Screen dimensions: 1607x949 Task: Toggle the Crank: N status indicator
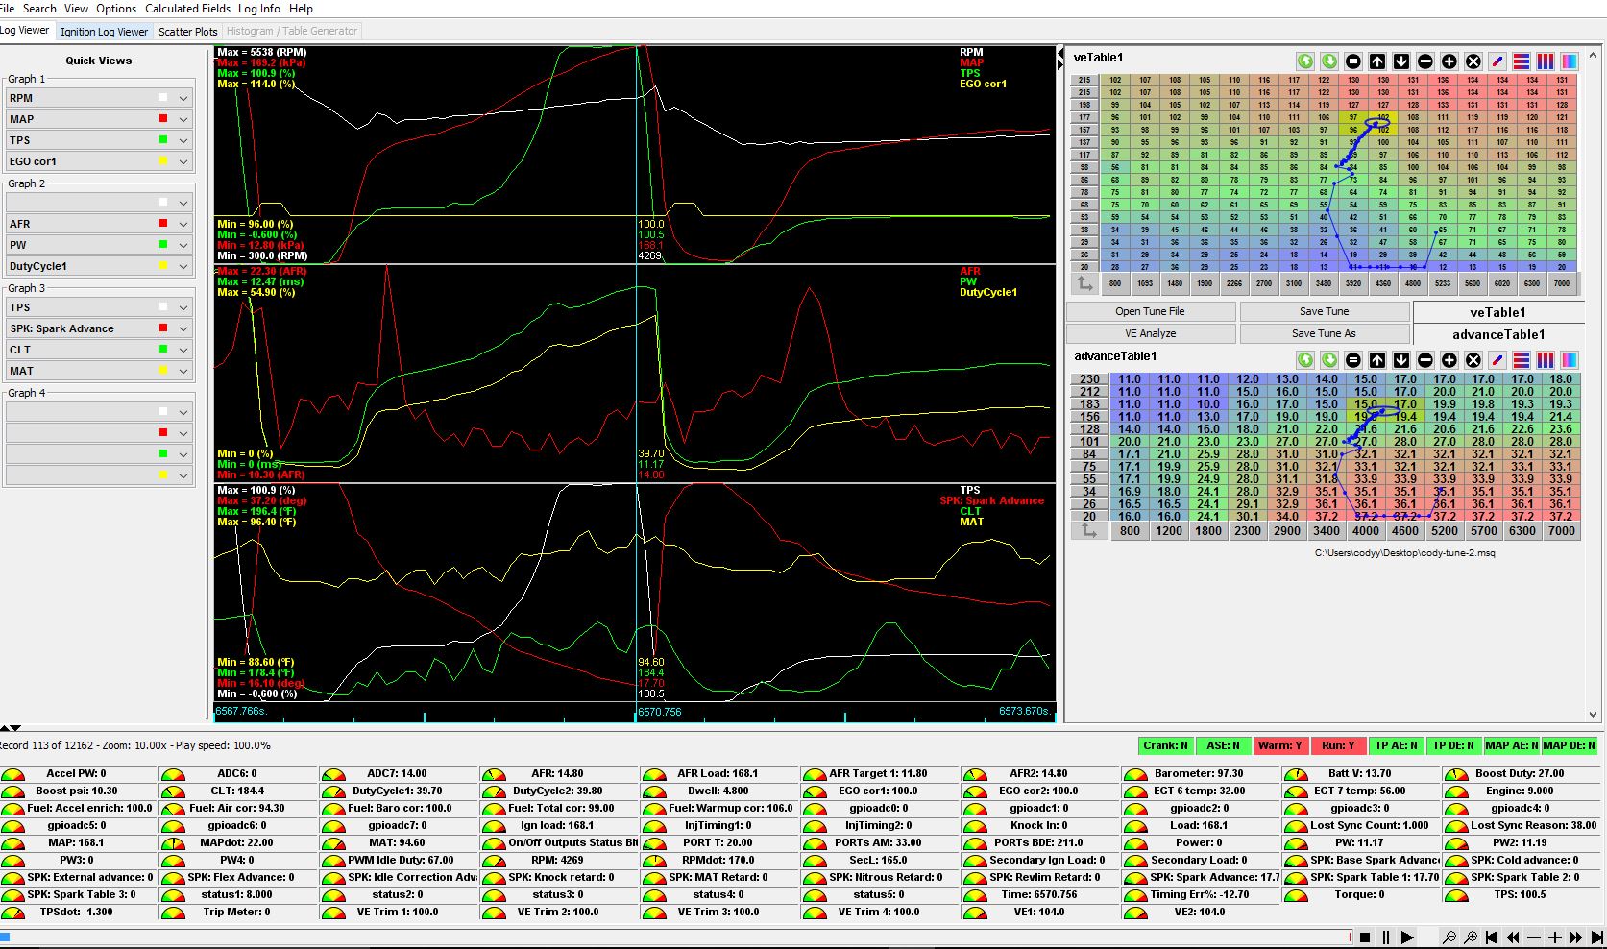[1164, 745]
